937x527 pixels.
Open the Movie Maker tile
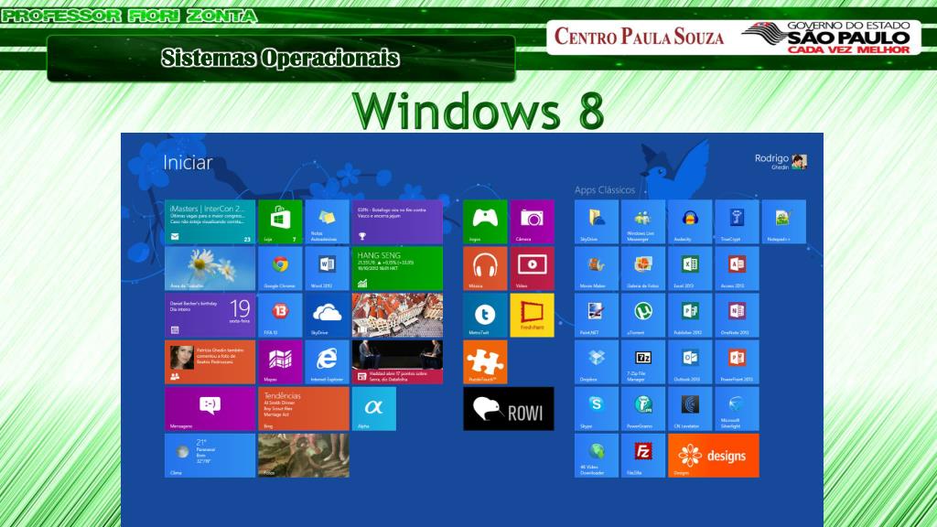[597, 268]
